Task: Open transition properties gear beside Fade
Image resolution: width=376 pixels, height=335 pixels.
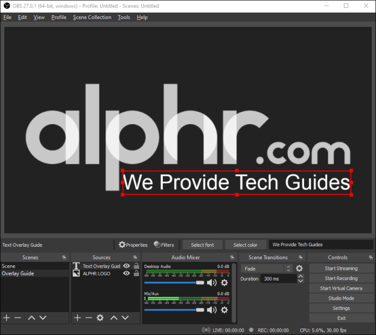Action: tap(299, 269)
